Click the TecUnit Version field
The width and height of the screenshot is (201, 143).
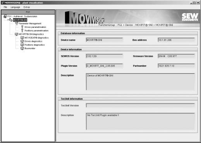click(140, 106)
